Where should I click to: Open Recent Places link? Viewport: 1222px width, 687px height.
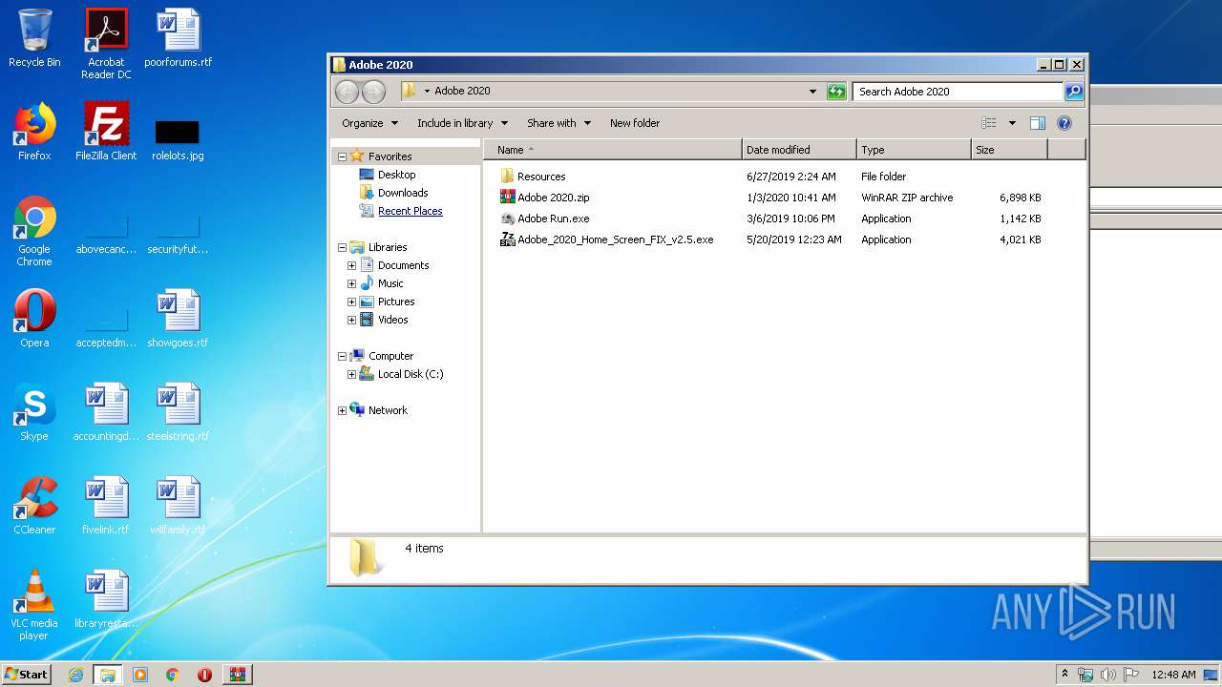(411, 211)
